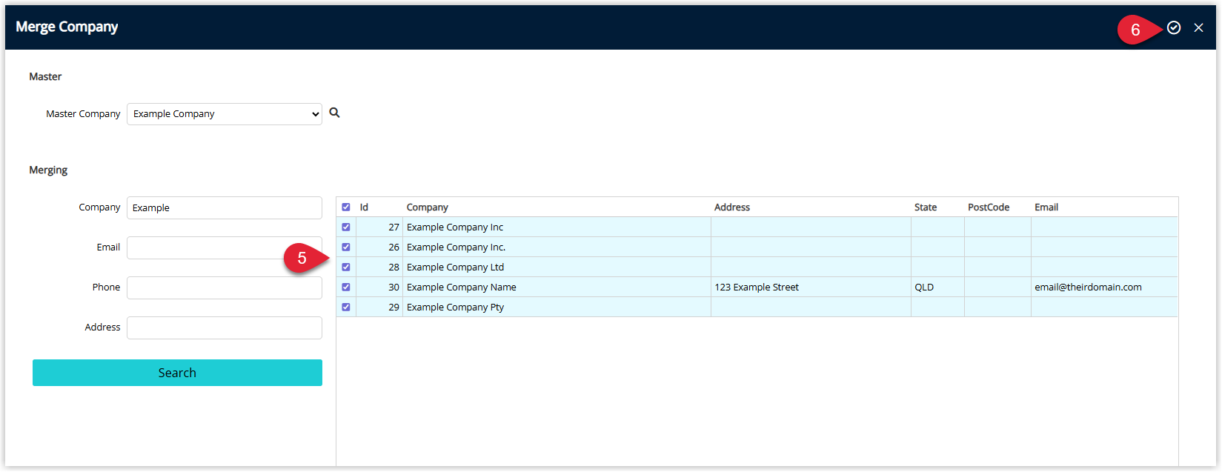Select Example Company Inc name cell
The width and height of the screenshot is (1222, 472).
(557, 227)
